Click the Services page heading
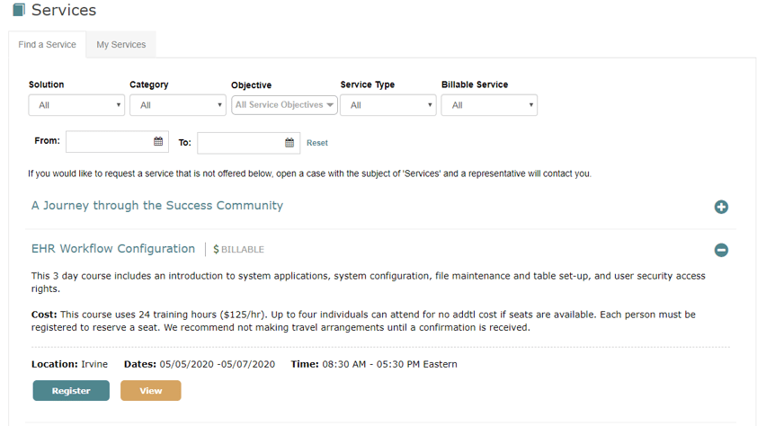Viewport: 757px width, 426px height. (x=64, y=10)
